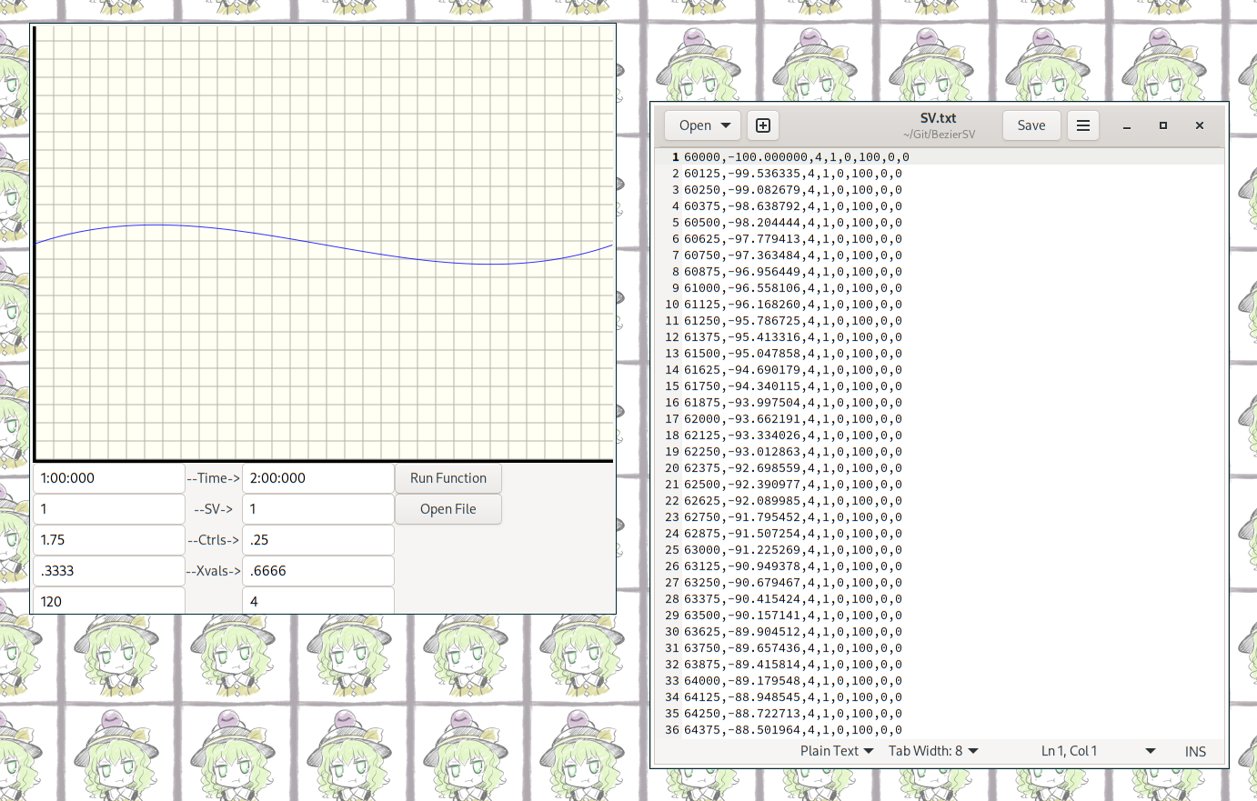Close the SV.txt editor window
1257x801 pixels.
(x=1200, y=125)
